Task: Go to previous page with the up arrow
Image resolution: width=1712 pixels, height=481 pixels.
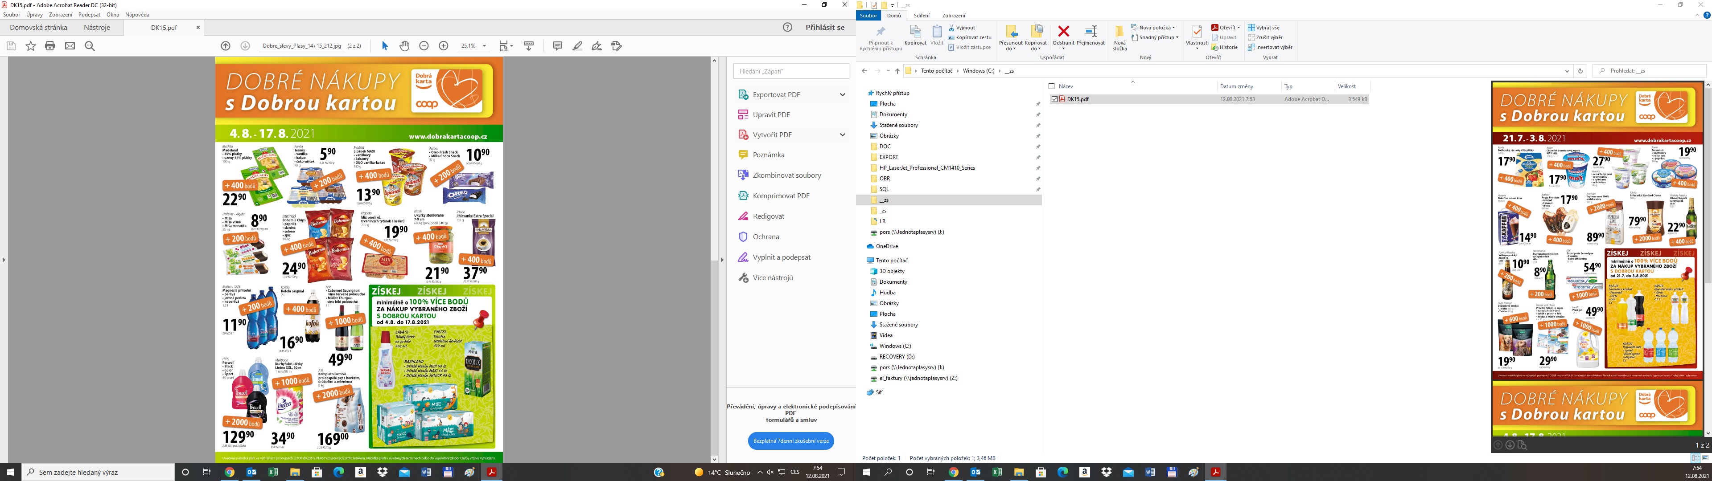Action: point(225,46)
